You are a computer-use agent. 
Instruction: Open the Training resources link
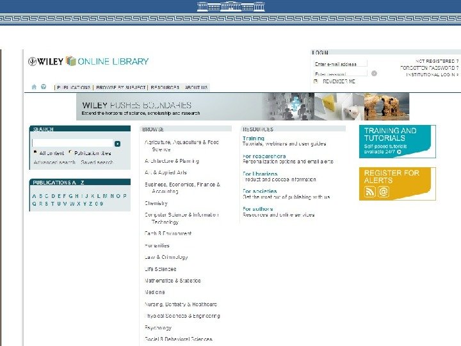click(254, 138)
